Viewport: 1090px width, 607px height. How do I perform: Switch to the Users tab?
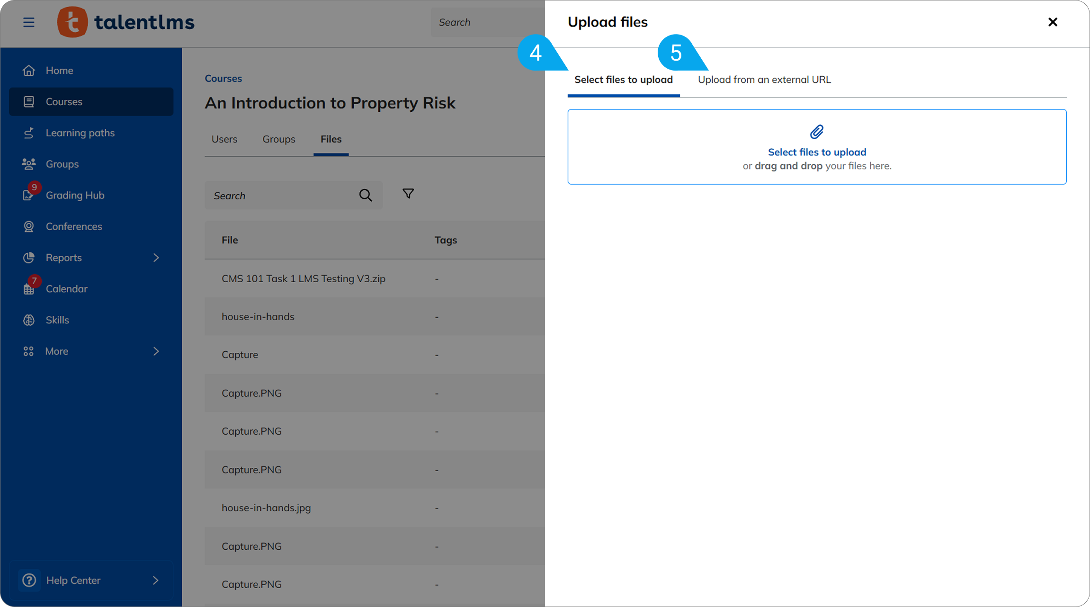224,139
